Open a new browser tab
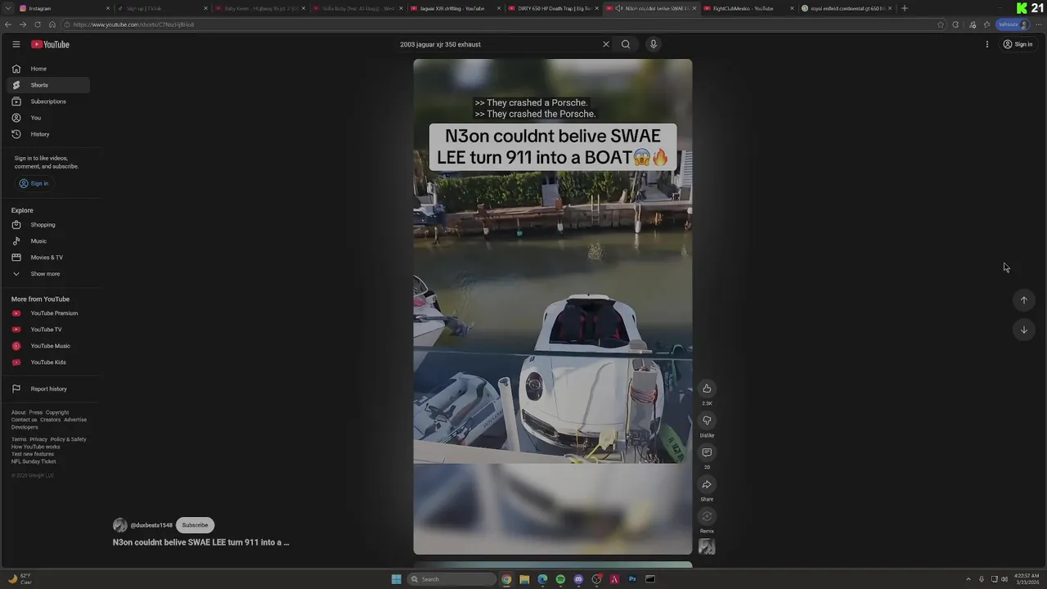Viewport: 1047px width, 589px height. click(904, 8)
